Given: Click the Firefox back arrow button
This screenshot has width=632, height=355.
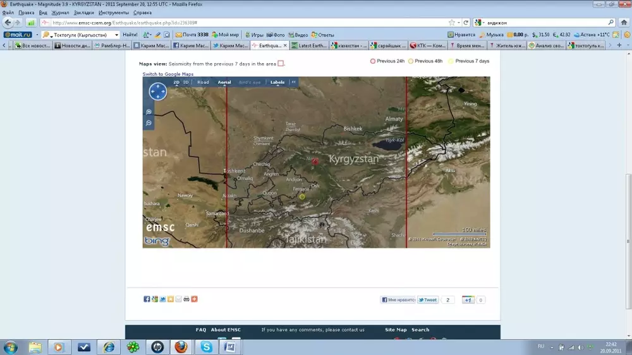Looking at the screenshot, I should coord(8,22).
